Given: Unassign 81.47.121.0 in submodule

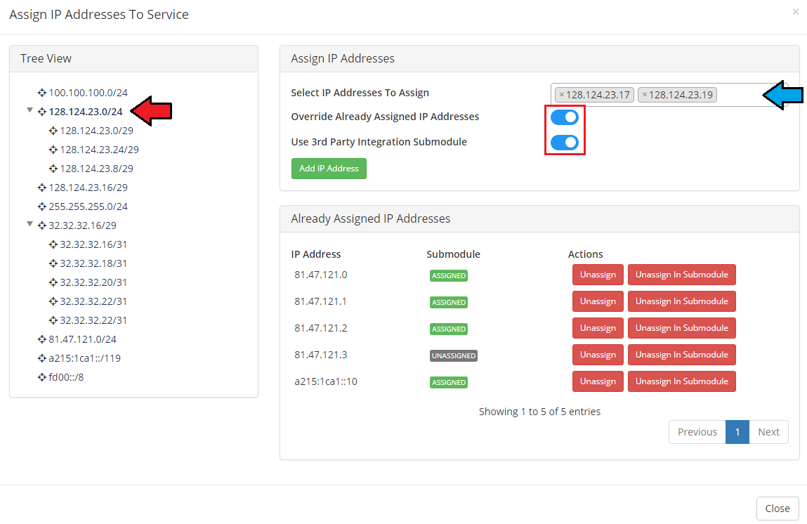Looking at the screenshot, I should pos(681,275).
